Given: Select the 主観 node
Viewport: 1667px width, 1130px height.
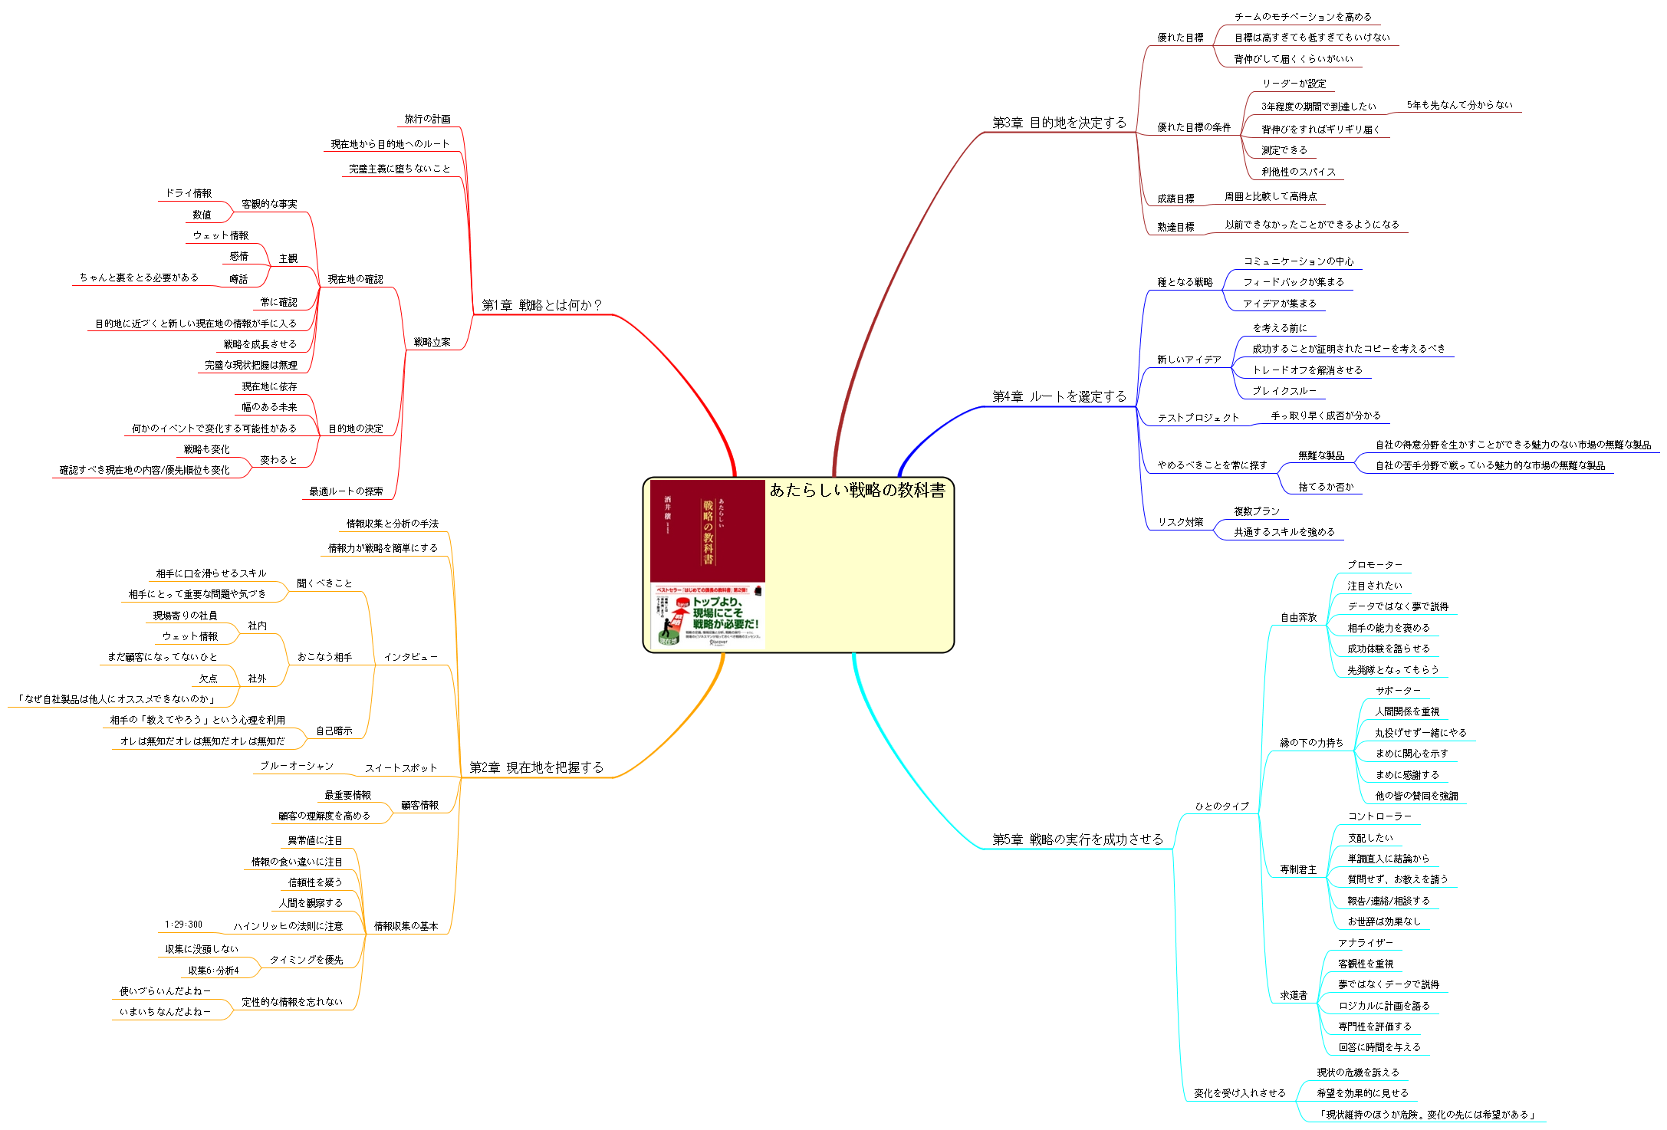Looking at the screenshot, I should [288, 259].
